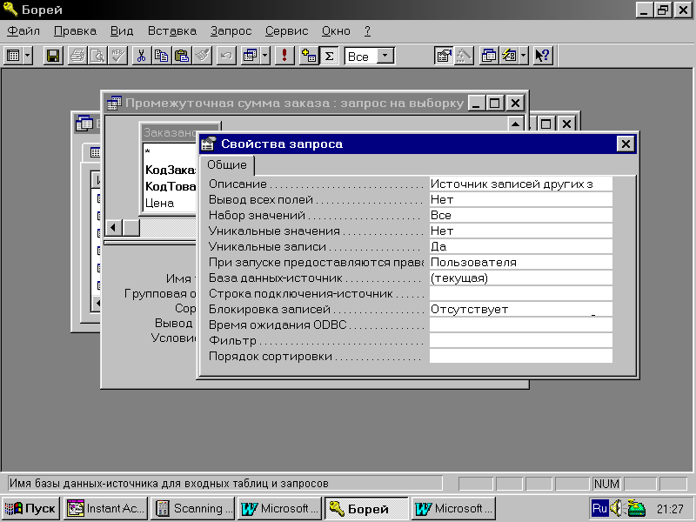Click the Описание property value field

pos(520,184)
